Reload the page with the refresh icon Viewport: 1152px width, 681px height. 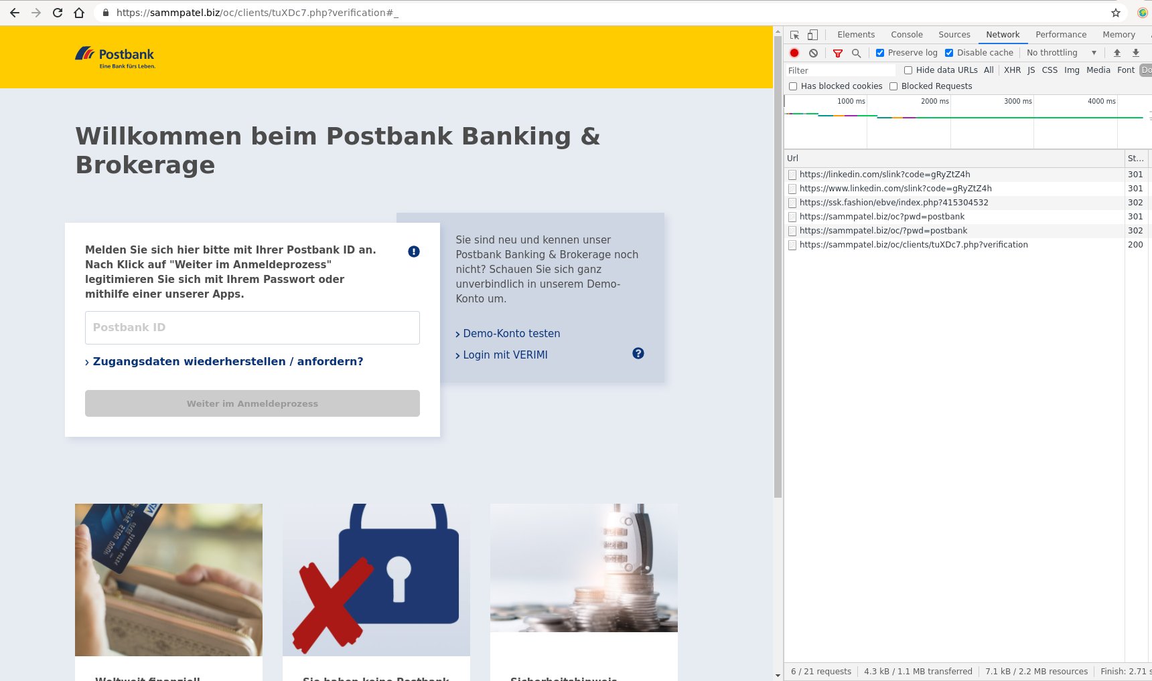(x=58, y=13)
